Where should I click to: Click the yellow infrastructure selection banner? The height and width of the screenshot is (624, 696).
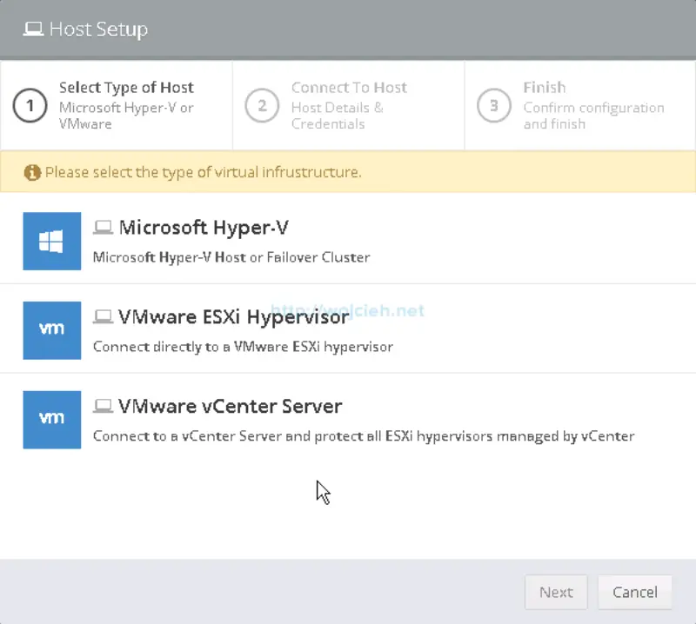(348, 172)
